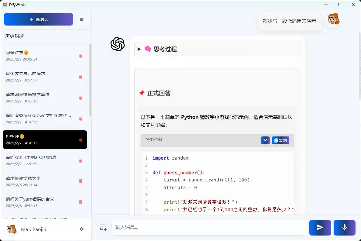Click the add-list icon left of input
The width and height of the screenshot is (361, 241).
click(103, 227)
